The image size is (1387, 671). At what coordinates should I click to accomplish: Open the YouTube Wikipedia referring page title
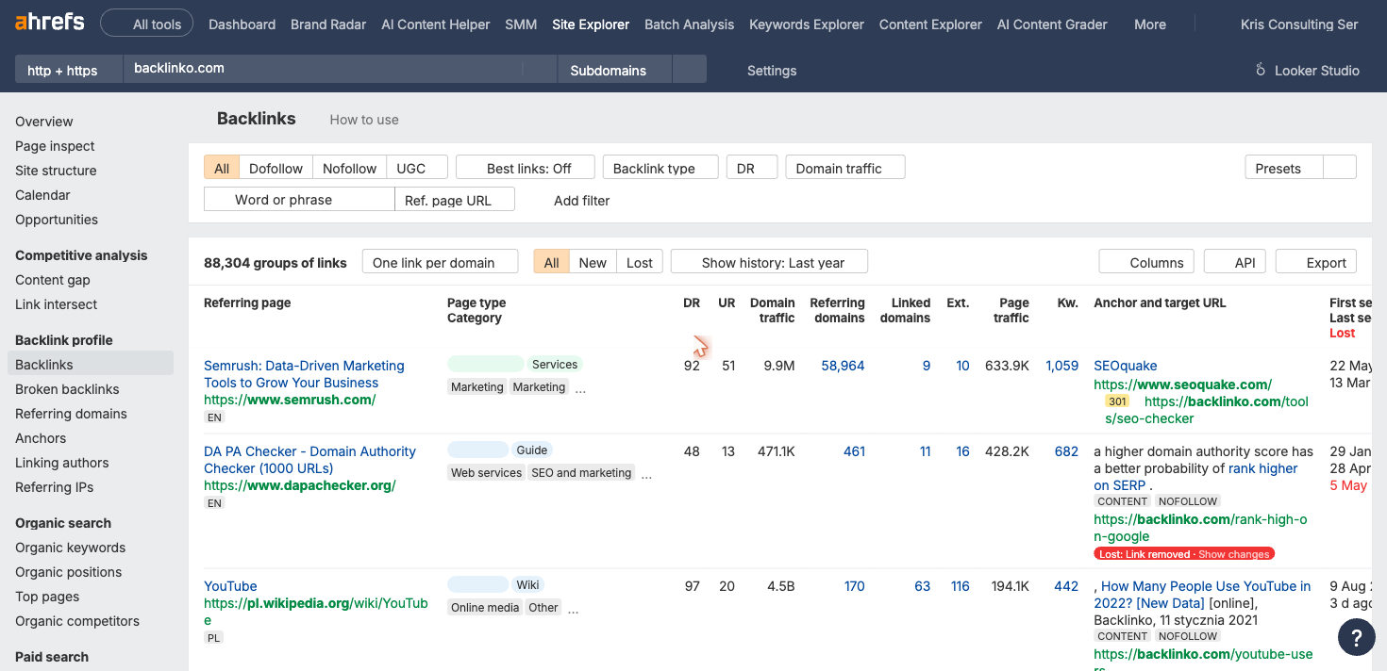point(230,586)
